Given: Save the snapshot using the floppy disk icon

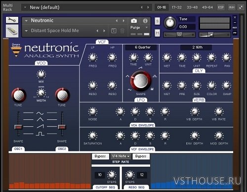Looking at the screenshot, I should tap(114, 31).
